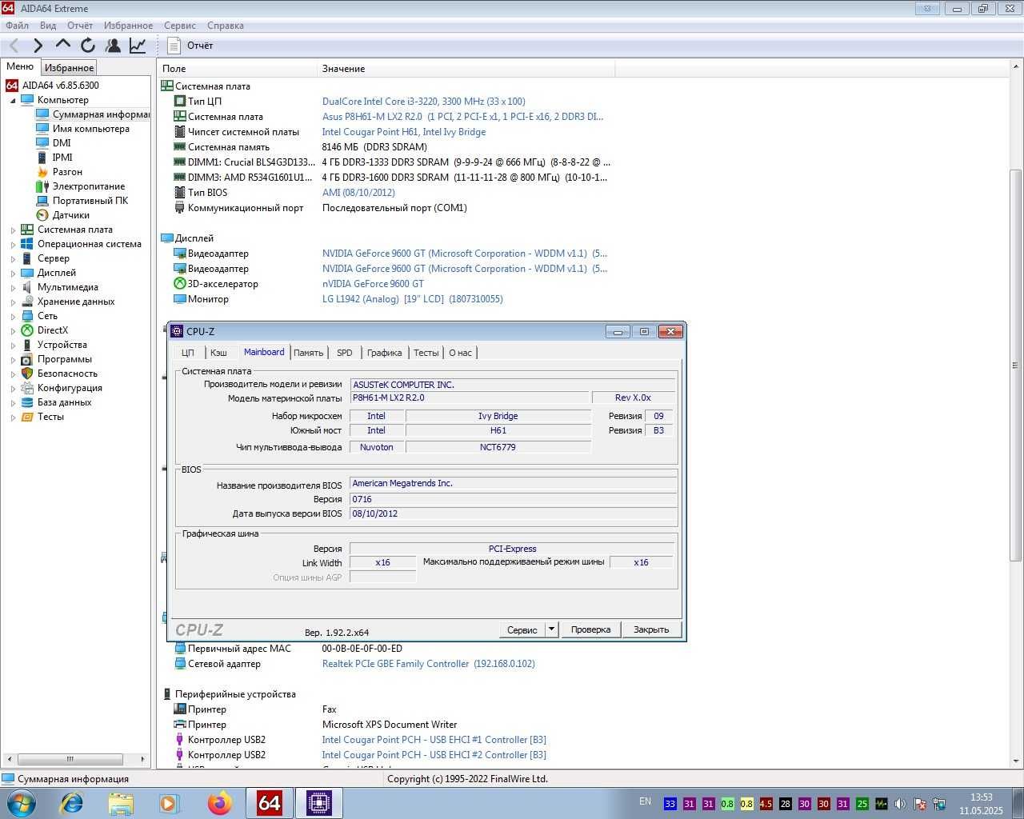The image size is (1024, 819).
Task: Open the File Explorer taskbar icon
Action: click(x=121, y=802)
